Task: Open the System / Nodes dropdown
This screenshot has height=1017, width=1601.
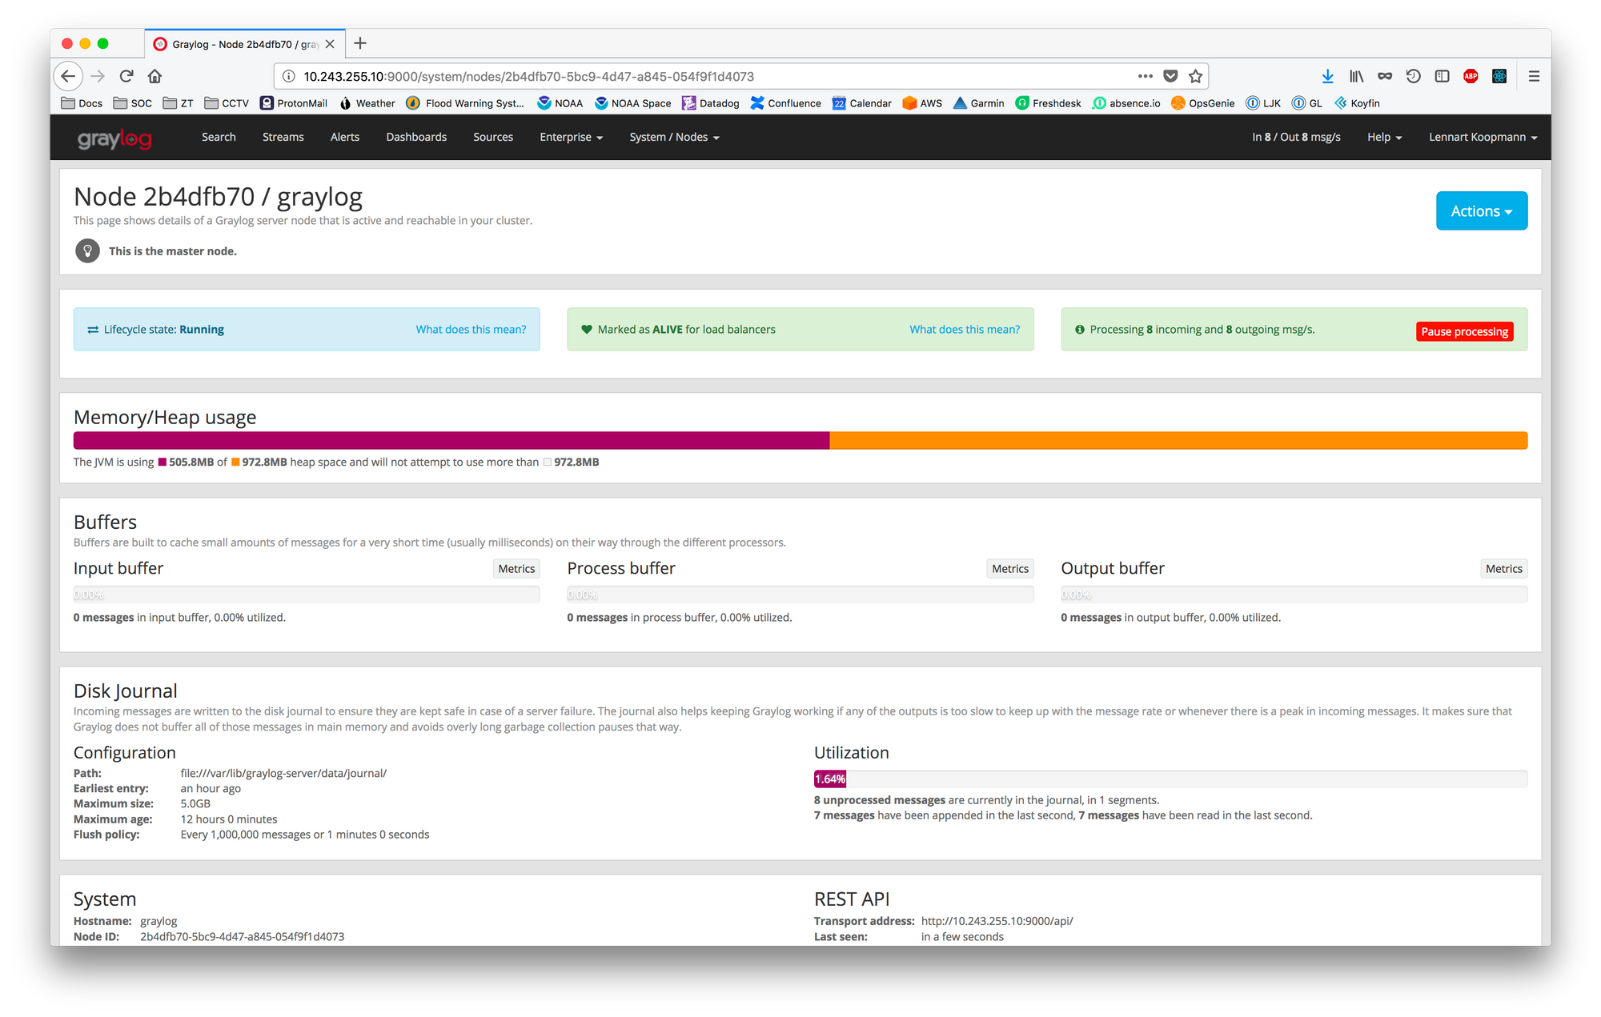Action: click(674, 137)
